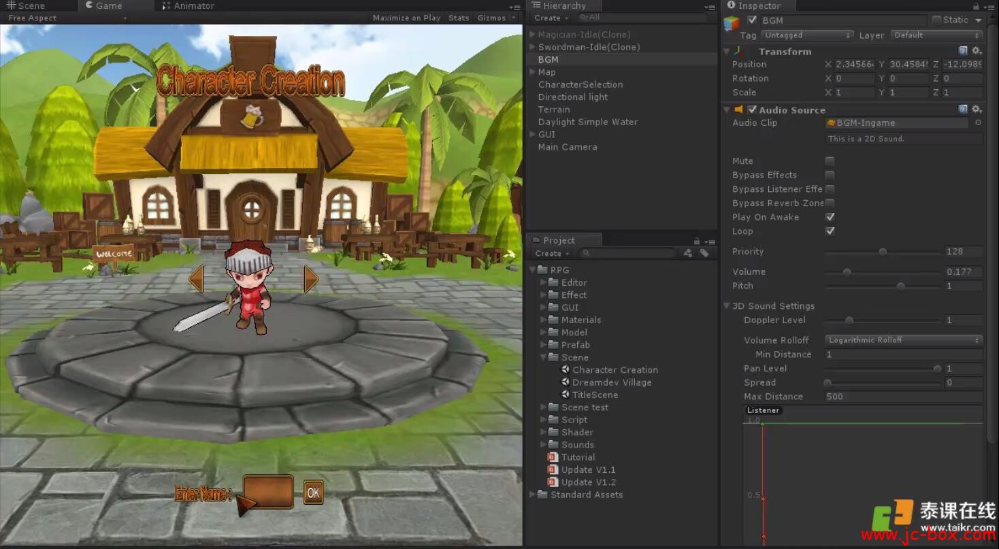Enable Bypass Effects checkbox

click(830, 176)
